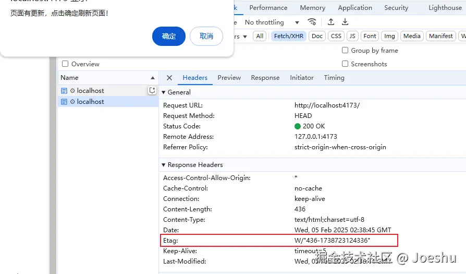Click the 取消 cancel button
Image resolution: width=466 pixels, height=274 pixels.
pos(206,37)
